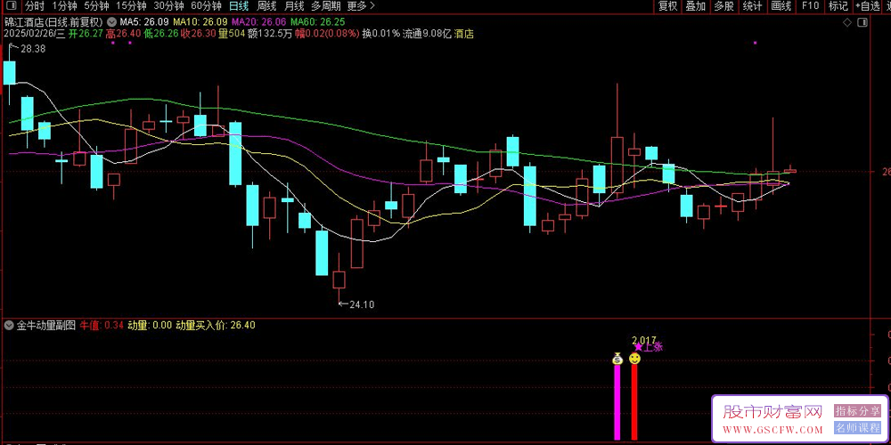891x445 pixels.
Task: Expand the 锦江酒店 main chart indicator dropdown
Action: [x=110, y=22]
